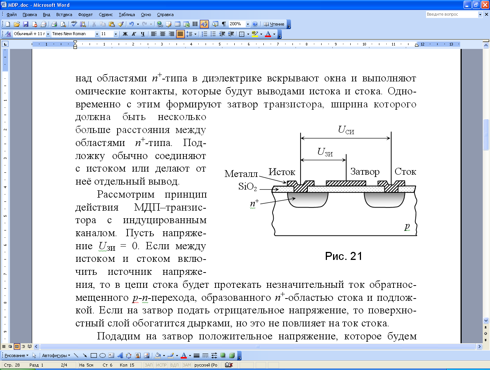Insert Excel worksheet icon
490x370 pixels.
click(x=186, y=24)
